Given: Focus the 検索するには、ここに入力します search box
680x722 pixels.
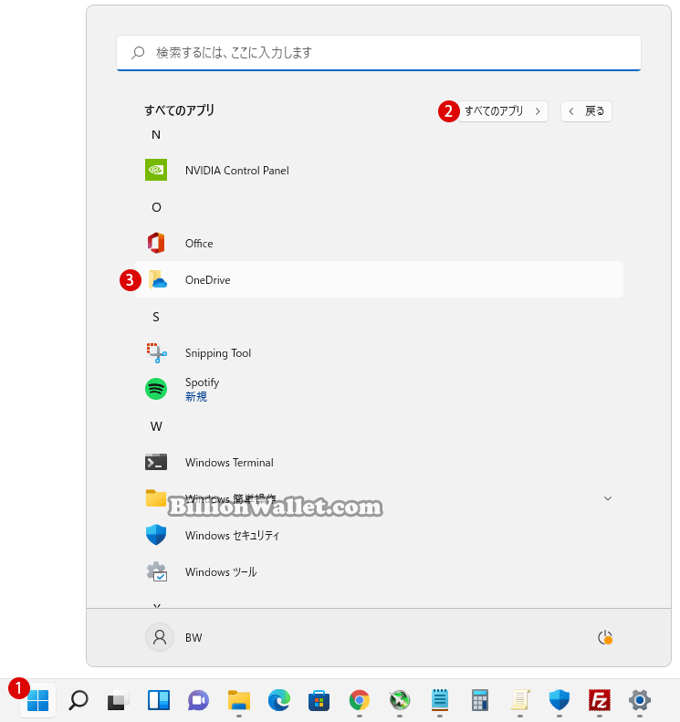Looking at the screenshot, I should pos(379,53).
